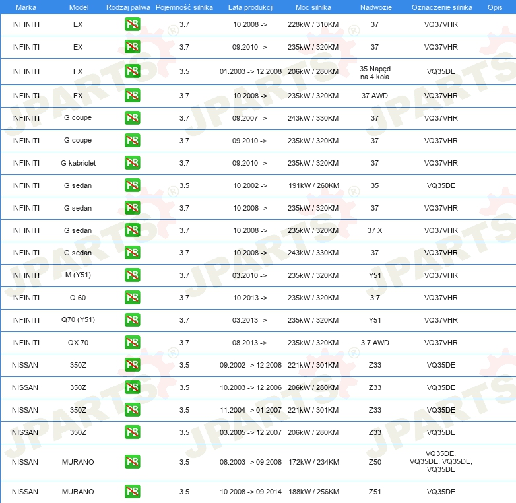Click fuel icon in 350Z 11.2004 row

click(132, 410)
